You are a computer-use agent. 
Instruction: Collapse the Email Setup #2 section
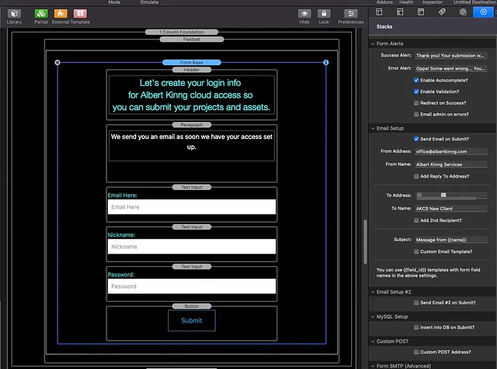pos(373,292)
